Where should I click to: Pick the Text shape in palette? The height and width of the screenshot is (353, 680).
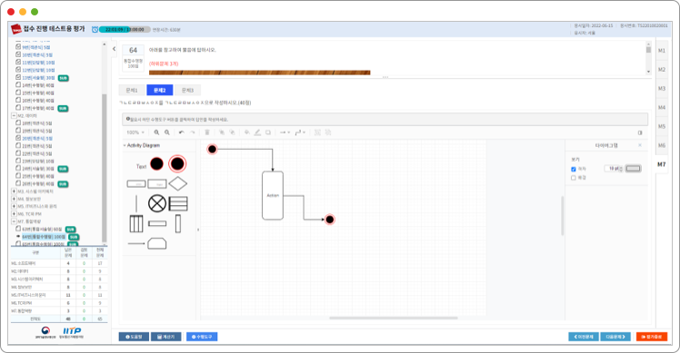(142, 166)
